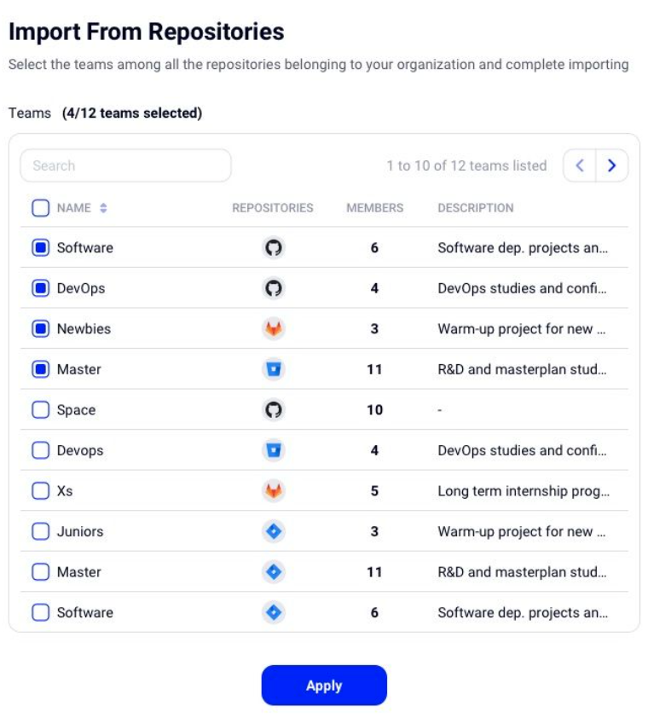Image resolution: width=648 pixels, height=718 pixels.
Task: Click the Jira icon in the Juniors row
Action: click(x=274, y=531)
